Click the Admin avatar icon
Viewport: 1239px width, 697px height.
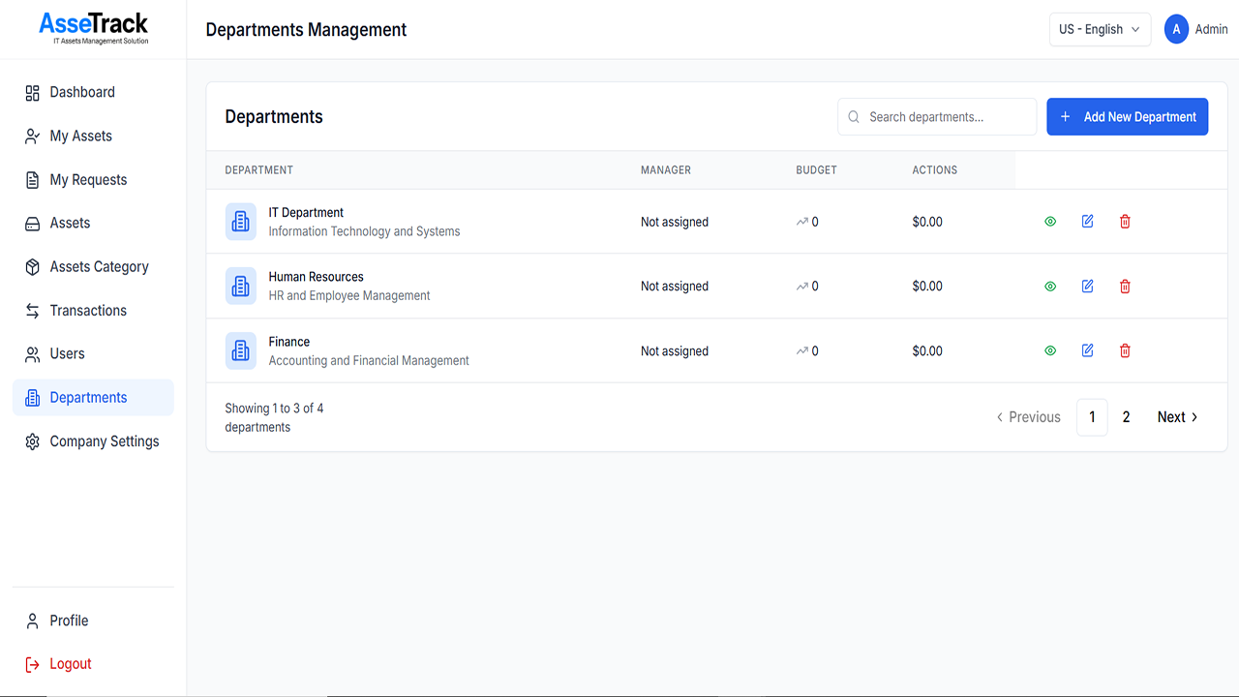tap(1176, 29)
